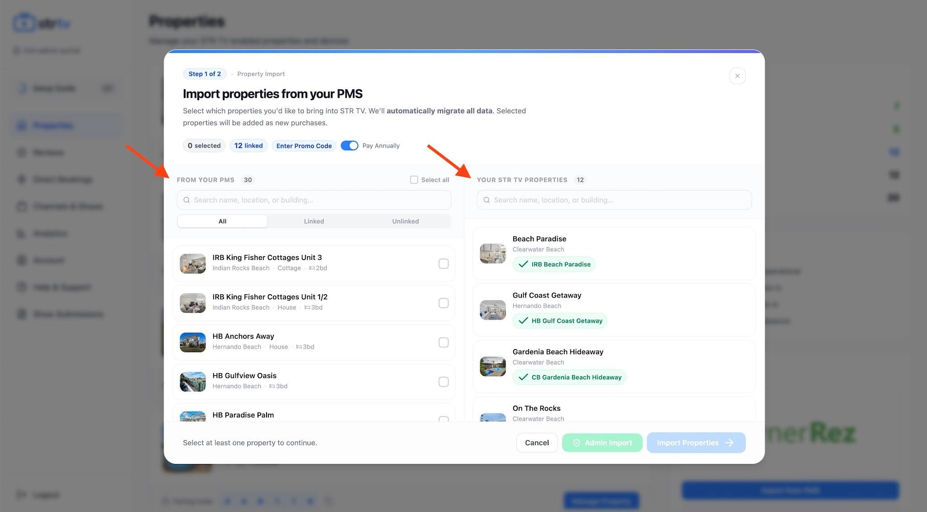Click the shield icon in Admin Import button
The width and height of the screenshot is (927, 512).
coord(577,443)
